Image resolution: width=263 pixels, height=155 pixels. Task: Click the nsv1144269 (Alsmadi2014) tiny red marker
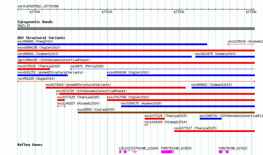point(146,125)
